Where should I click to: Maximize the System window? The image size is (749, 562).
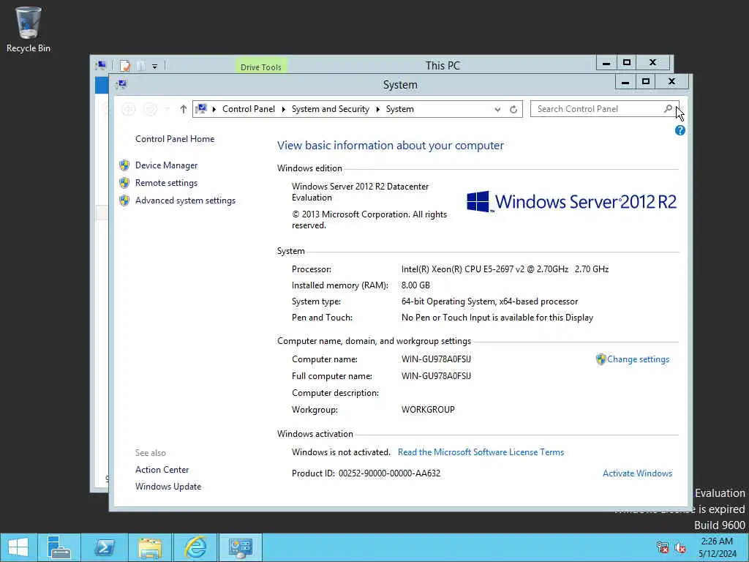[x=645, y=82]
